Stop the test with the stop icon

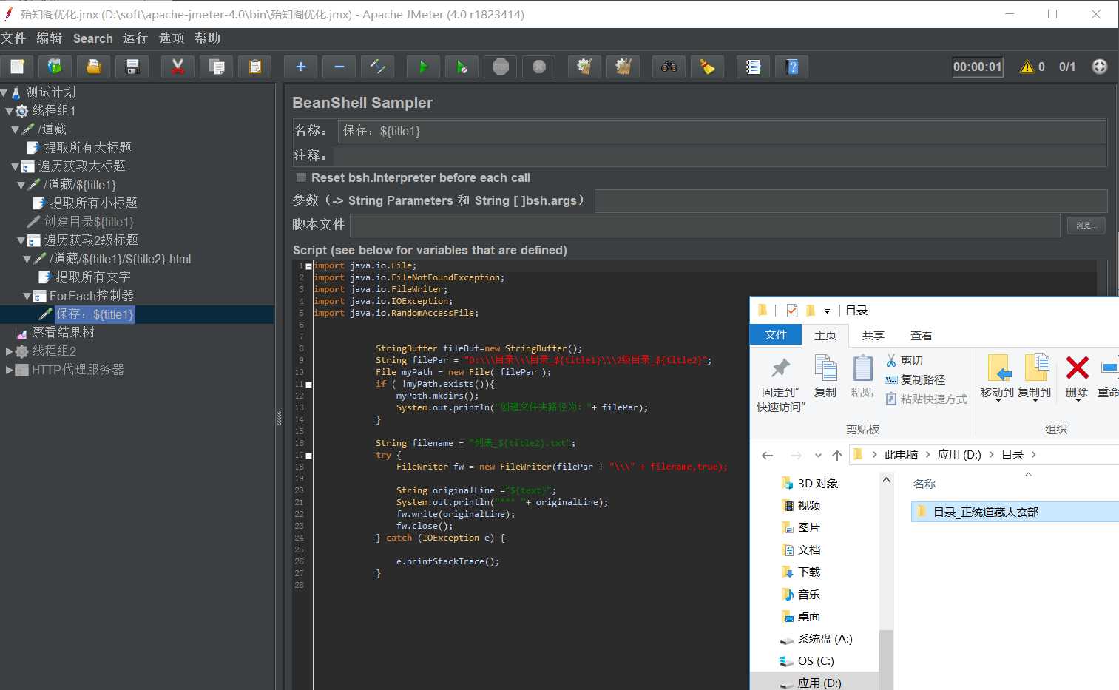pyautogui.click(x=501, y=67)
